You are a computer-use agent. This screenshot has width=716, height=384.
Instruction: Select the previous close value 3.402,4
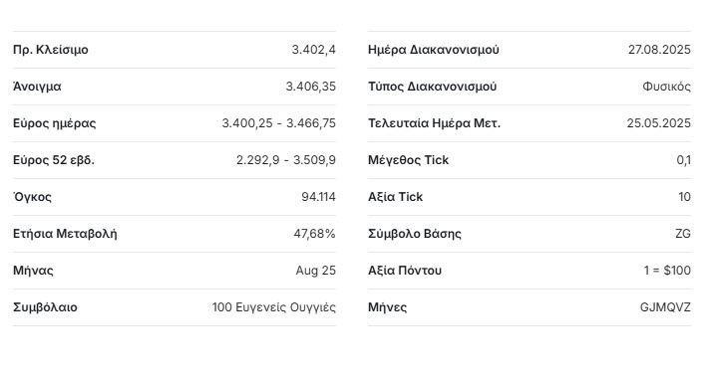pos(314,50)
